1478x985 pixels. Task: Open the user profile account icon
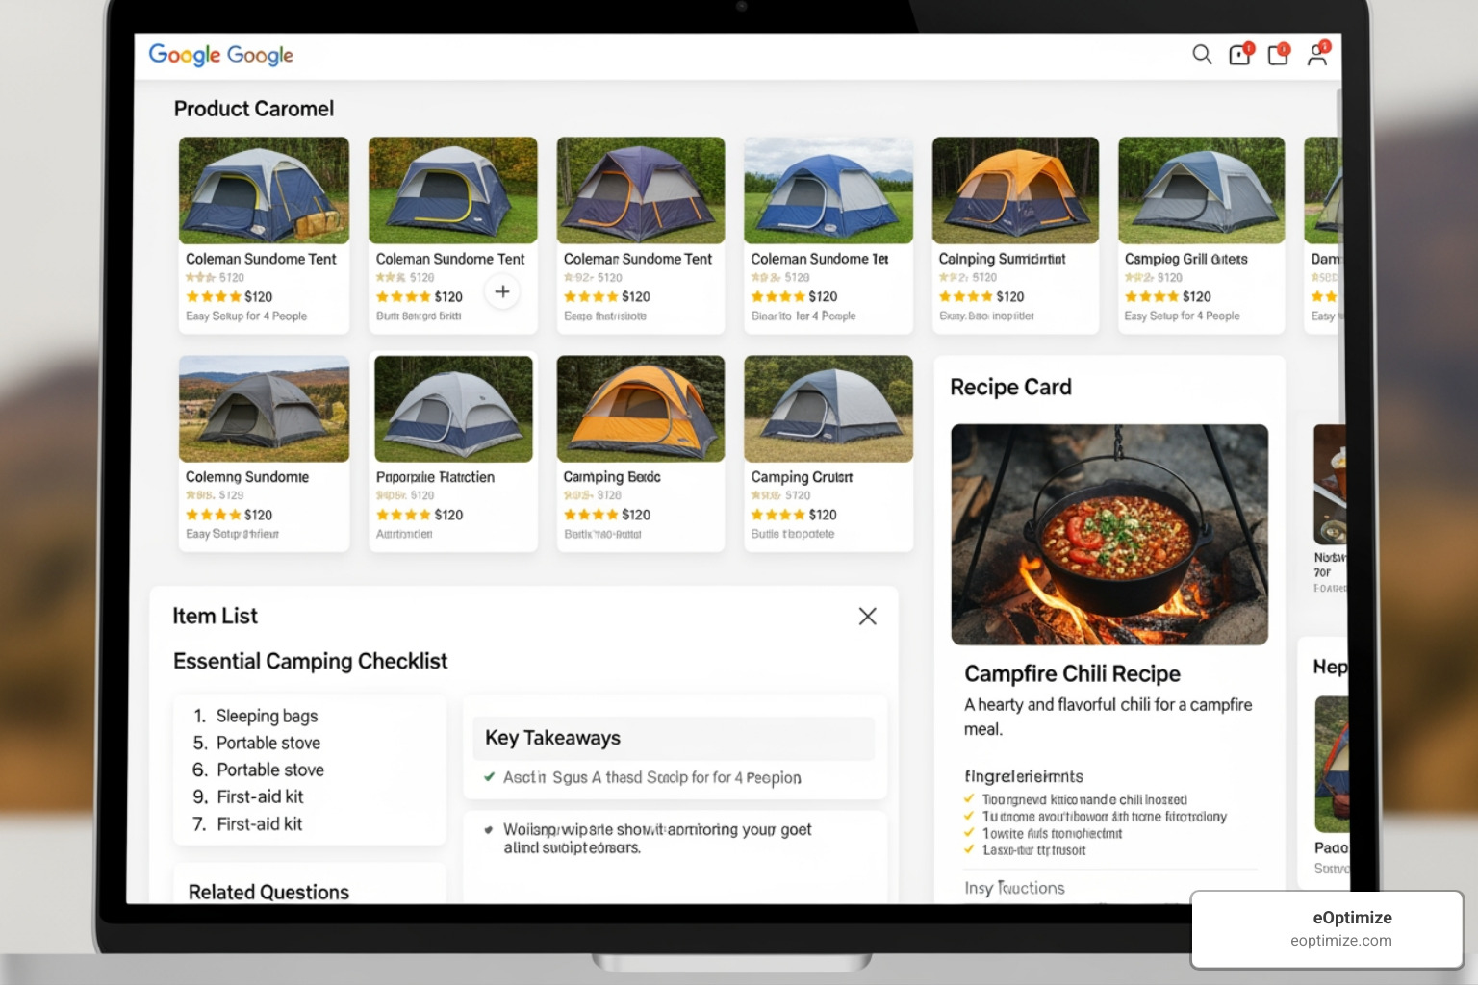pyautogui.click(x=1316, y=56)
